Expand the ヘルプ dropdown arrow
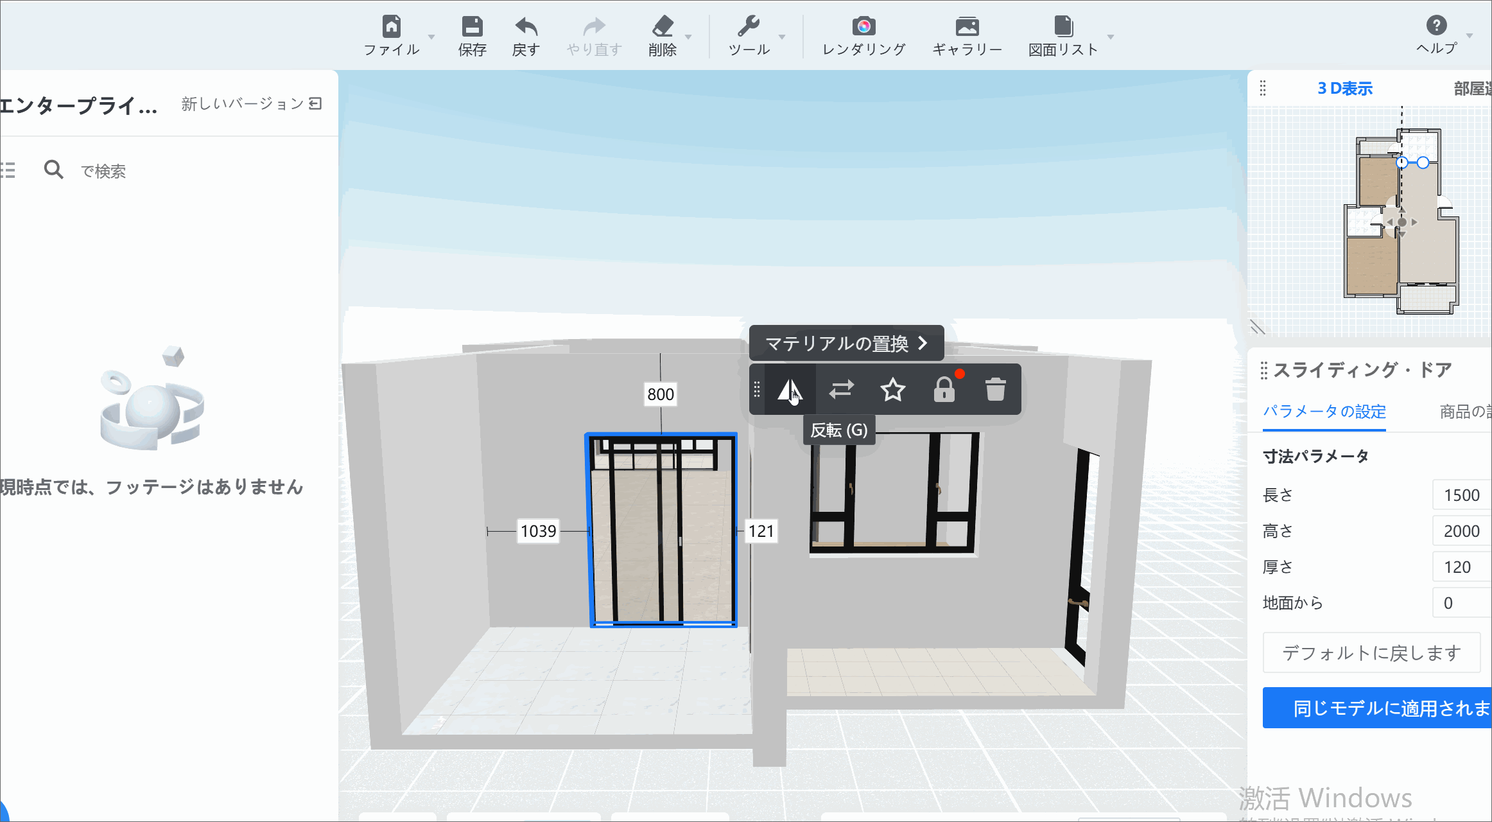The width and height of the screenshot is (1492, 822). coord(1469,35)
